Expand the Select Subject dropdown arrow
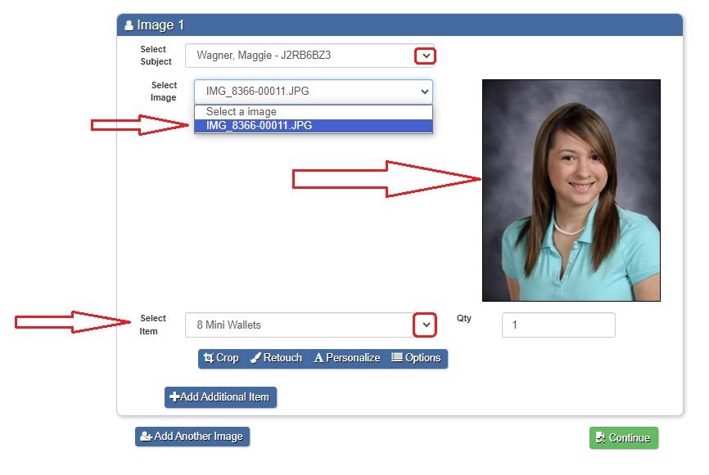This screenshot has height=475, width=709. click(x=424, y=56)
